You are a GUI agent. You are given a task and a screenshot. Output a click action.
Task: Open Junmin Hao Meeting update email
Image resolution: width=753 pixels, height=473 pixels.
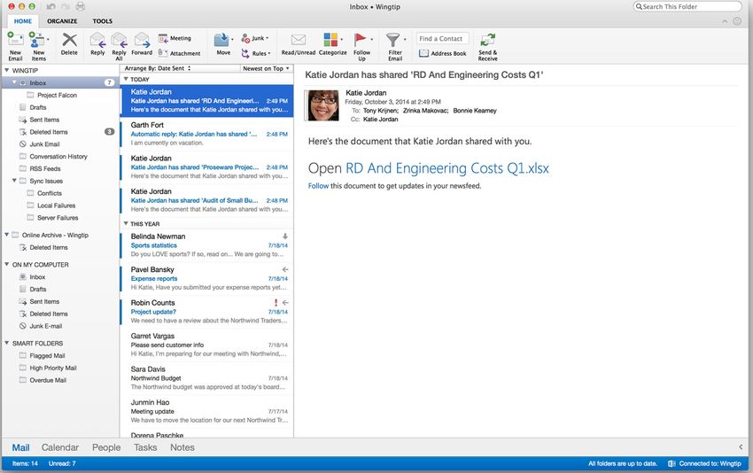pyautogui.click(x=207, y=411)
